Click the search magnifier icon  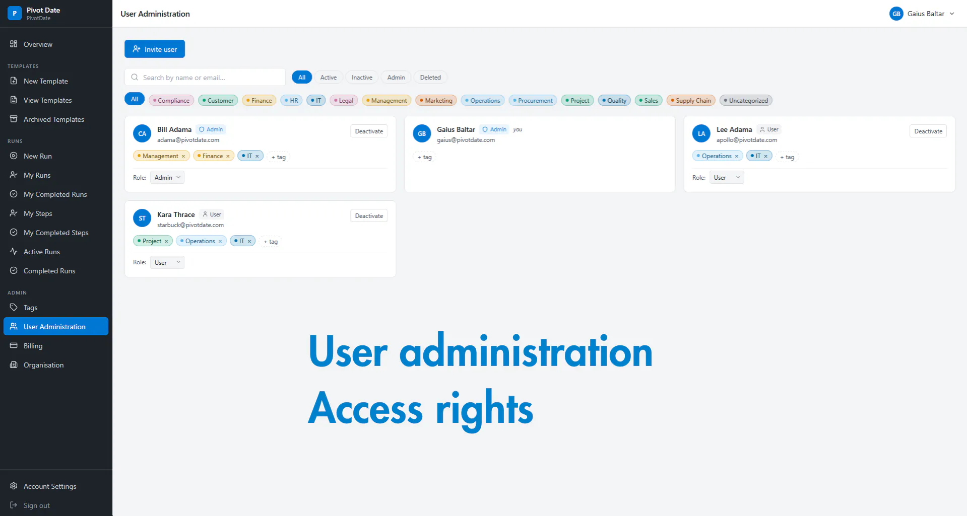(135, 77)
